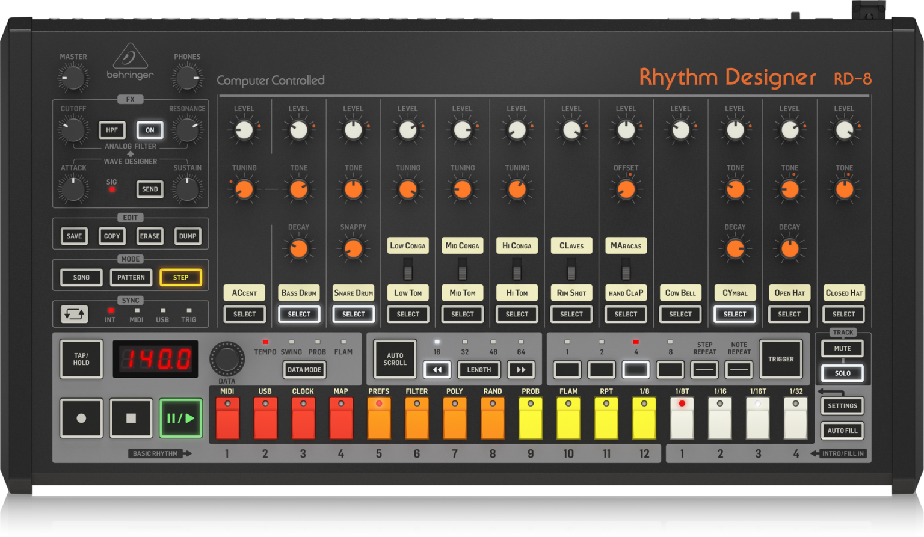Toggle Mid Conga / Mid Tom switch
Viewport: 924px width, 537px height.
point(463,269)
